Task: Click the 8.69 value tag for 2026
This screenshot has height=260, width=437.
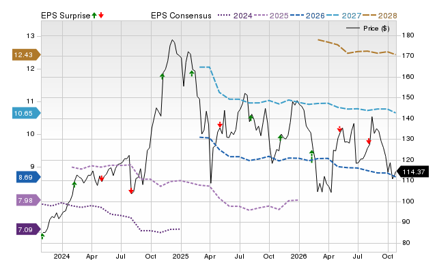Action: tap(29, 177)
